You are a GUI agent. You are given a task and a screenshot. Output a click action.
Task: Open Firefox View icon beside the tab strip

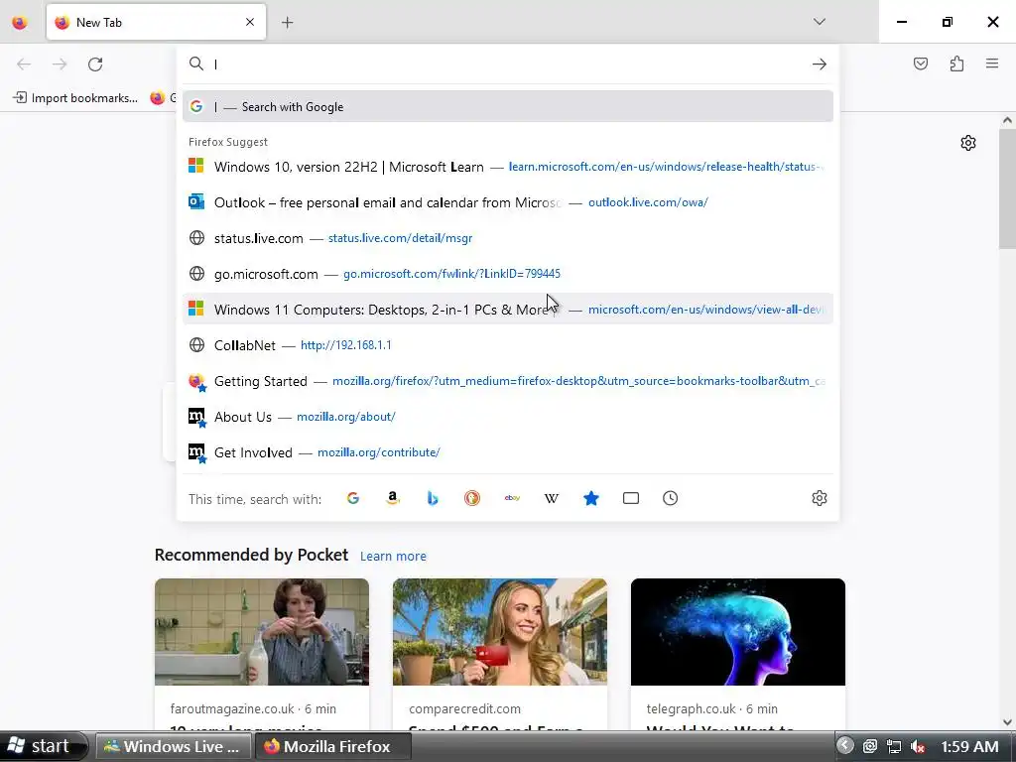pos(20,23)
